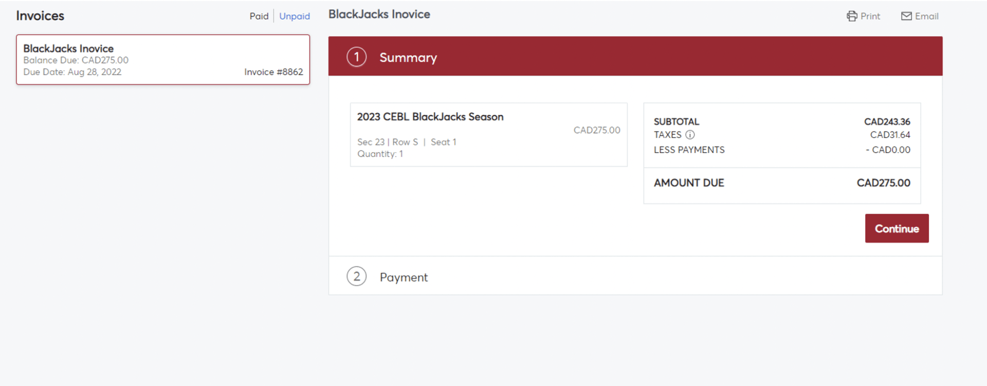Collapse the Summary section header
Image resolution: width=987 pixels, height=386 pixels.
pos(635,56)
